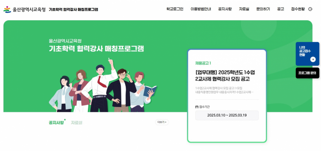Open 나의 공고접수 현황 blue card

coord(307,54)
